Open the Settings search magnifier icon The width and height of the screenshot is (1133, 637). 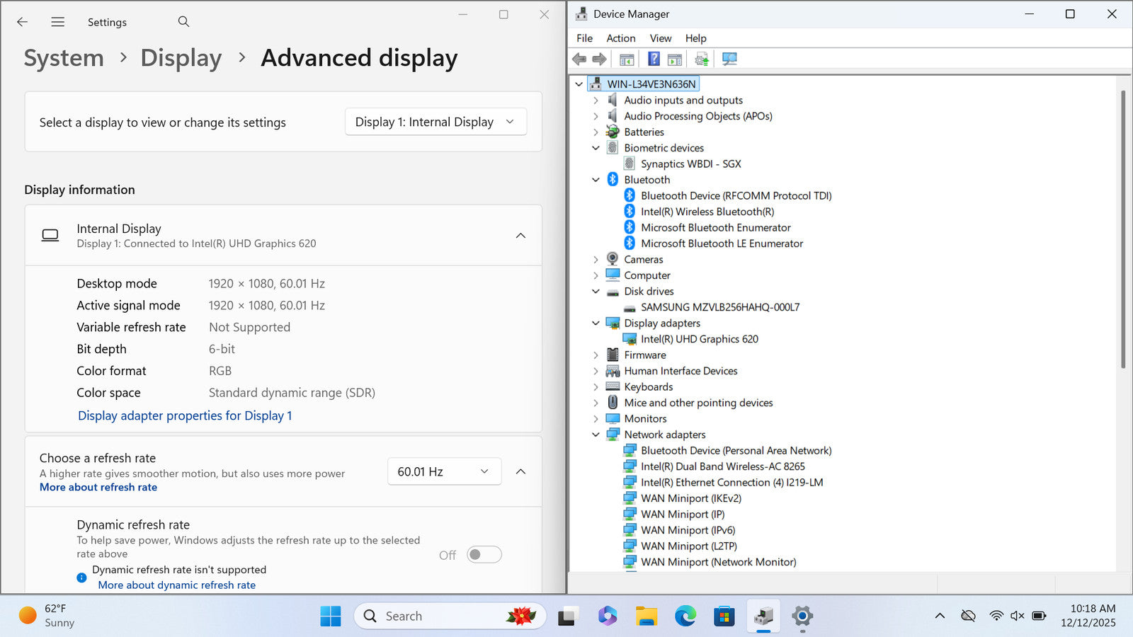coord(183,22)
